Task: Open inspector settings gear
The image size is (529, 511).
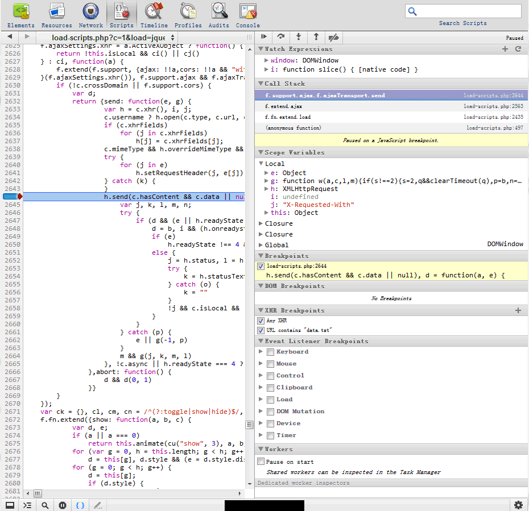Action: [x=518, y=505]
